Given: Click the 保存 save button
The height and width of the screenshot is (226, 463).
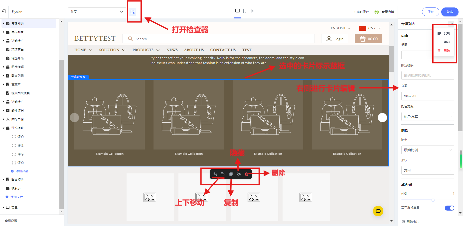Looking at the screenshot, I should point(431,12).
